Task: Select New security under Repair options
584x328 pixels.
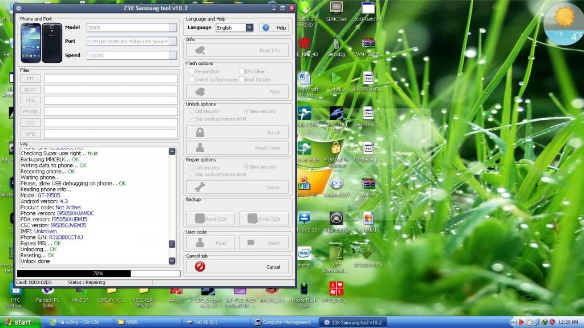Action: point(246,167)
